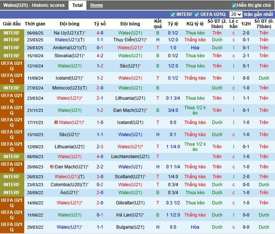Click the Morocco(U23)(T) team name
The image size is (275, 234).
[69, 88]
